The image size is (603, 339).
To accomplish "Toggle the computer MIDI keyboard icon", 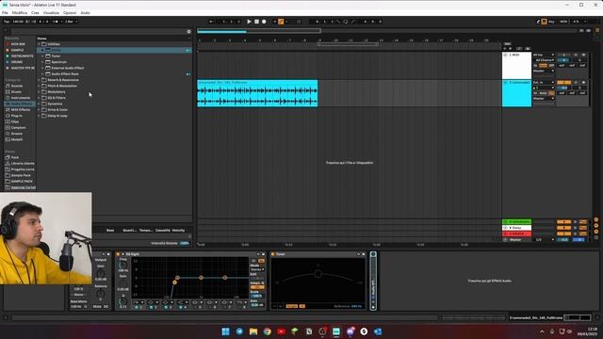I will 545,22.
